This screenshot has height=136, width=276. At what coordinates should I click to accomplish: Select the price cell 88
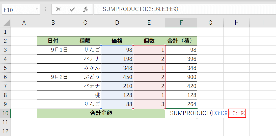point(117,104)
